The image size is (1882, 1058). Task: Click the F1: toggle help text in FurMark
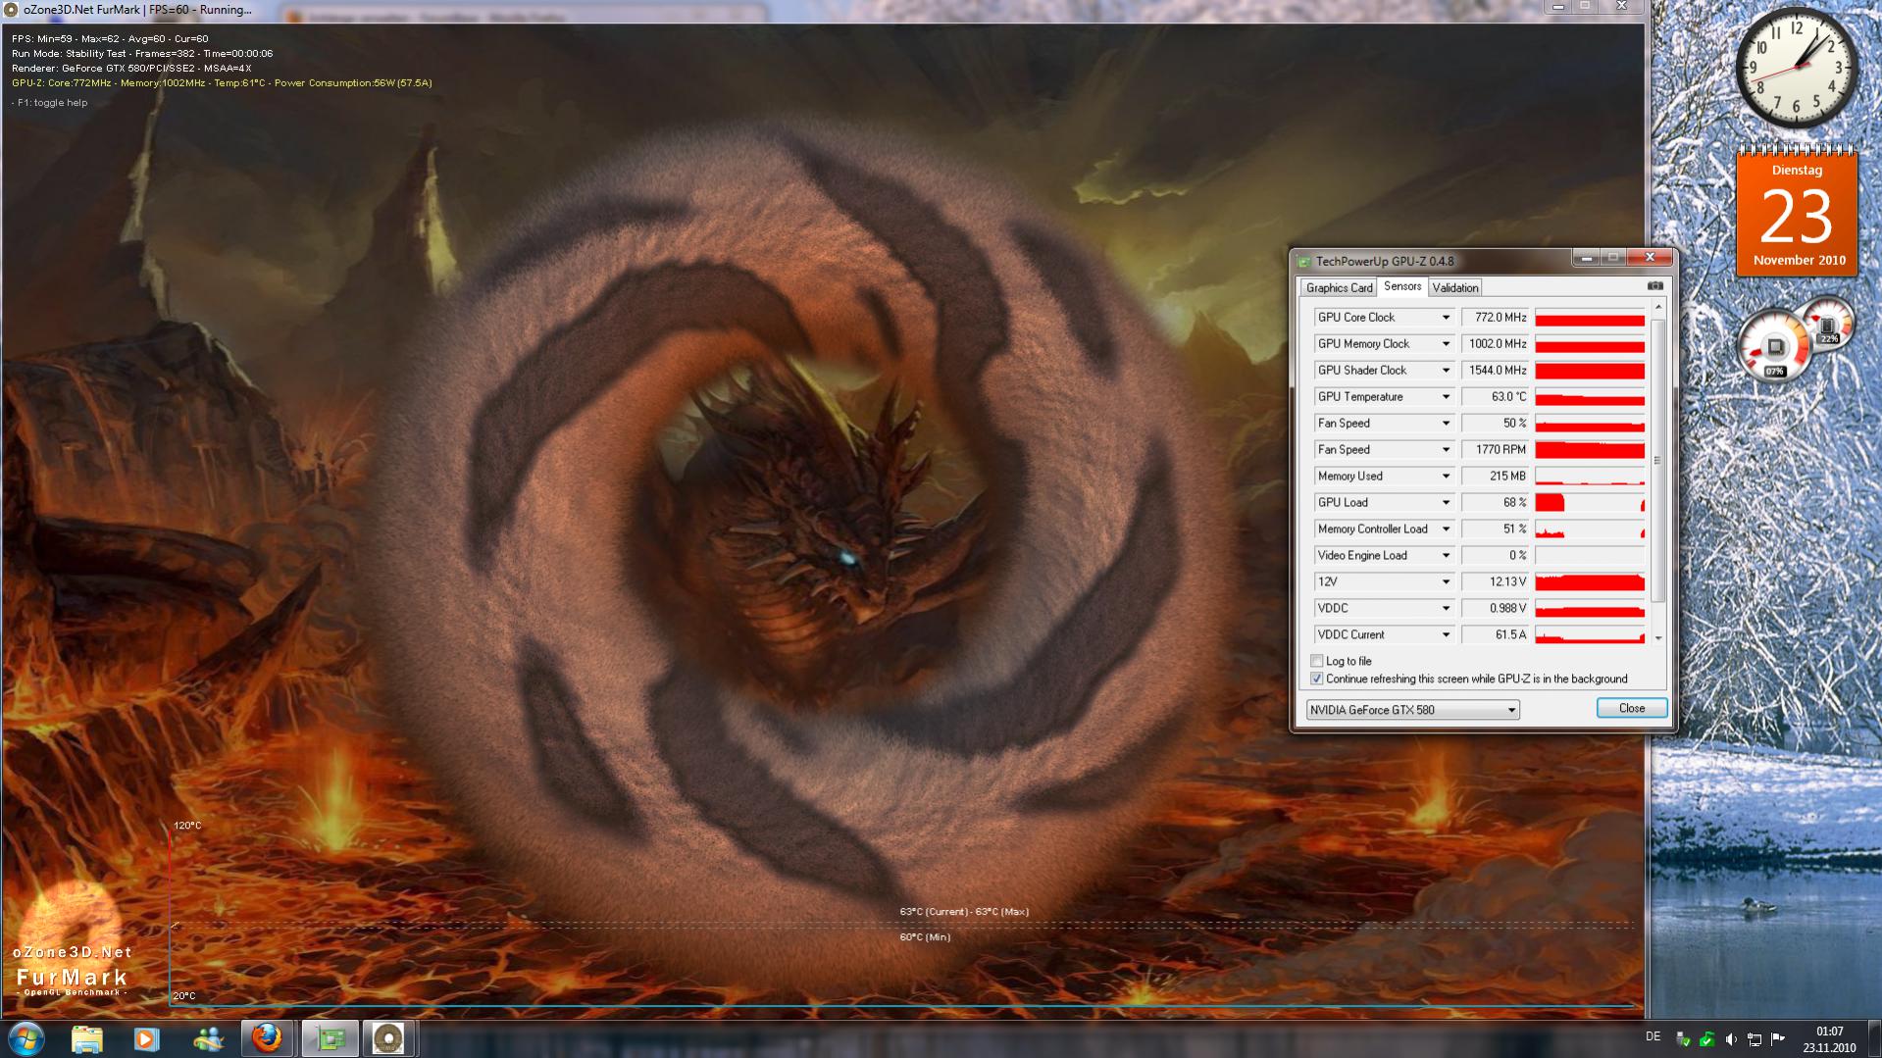[x=51, y=103]
